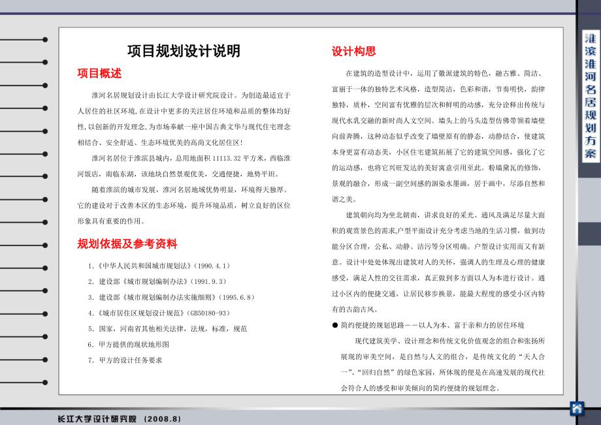Click reference item 3 城市规划编制办法实施细则
This screenshot has width=601, height=425.
click(x=171, y=297)
